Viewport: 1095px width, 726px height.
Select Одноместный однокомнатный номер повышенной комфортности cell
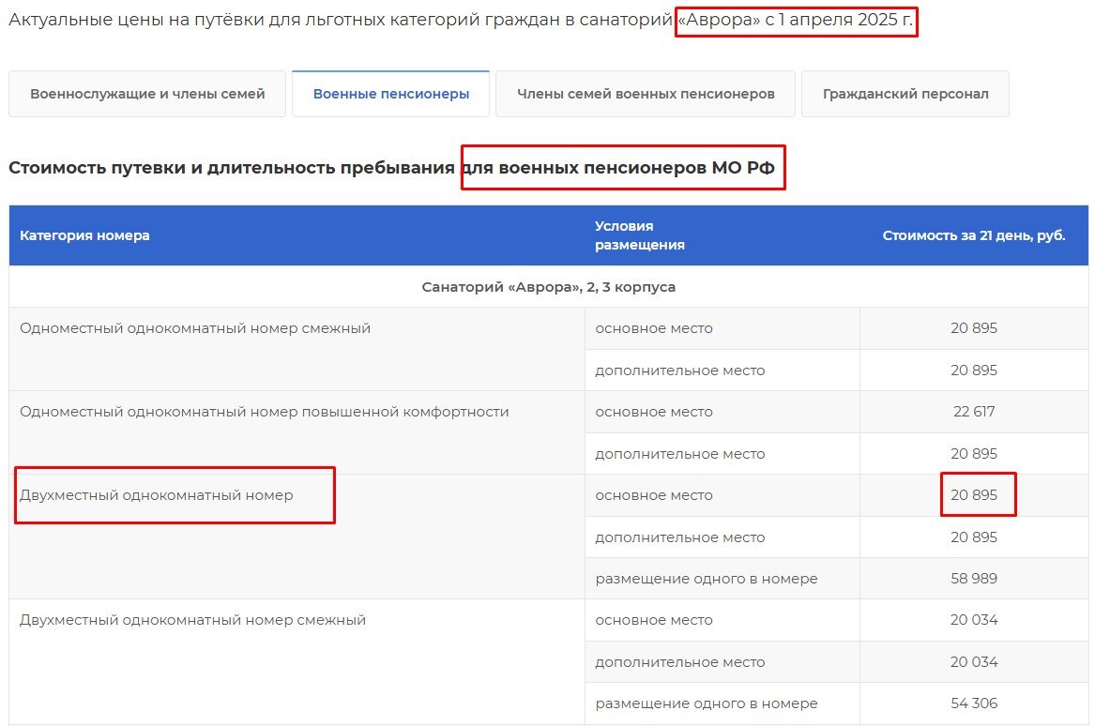pos(264,412)
